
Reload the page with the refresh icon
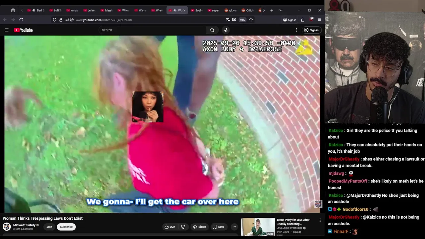pyautogui.click(x=21, y=20)
